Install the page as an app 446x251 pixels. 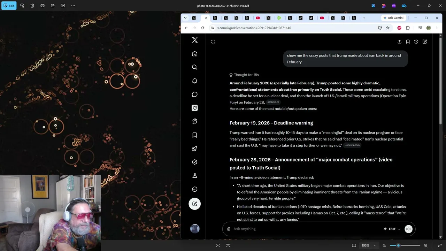[380, 28]
